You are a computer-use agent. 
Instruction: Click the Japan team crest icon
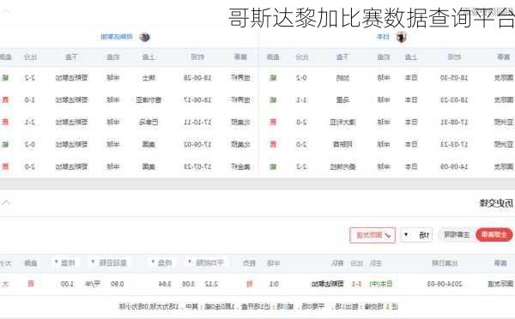coord(402,37)
